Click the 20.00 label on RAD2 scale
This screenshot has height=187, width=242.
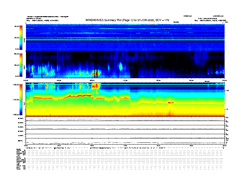(16, 38)
